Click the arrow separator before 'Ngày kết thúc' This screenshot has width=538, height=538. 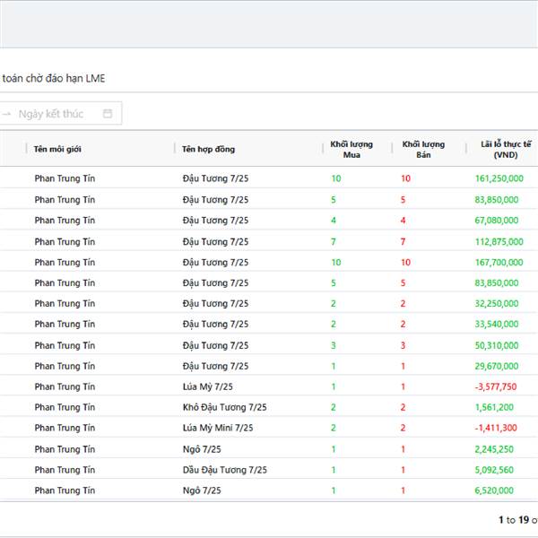point(7,114)
